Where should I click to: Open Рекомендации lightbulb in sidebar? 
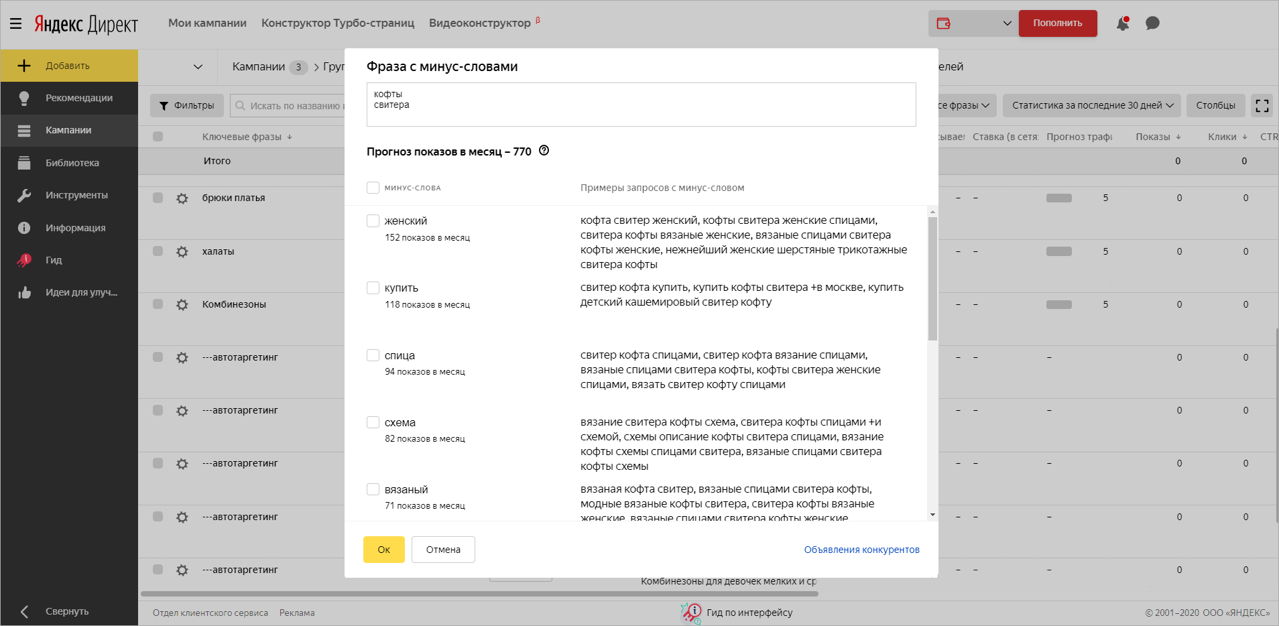pos(24,98)
